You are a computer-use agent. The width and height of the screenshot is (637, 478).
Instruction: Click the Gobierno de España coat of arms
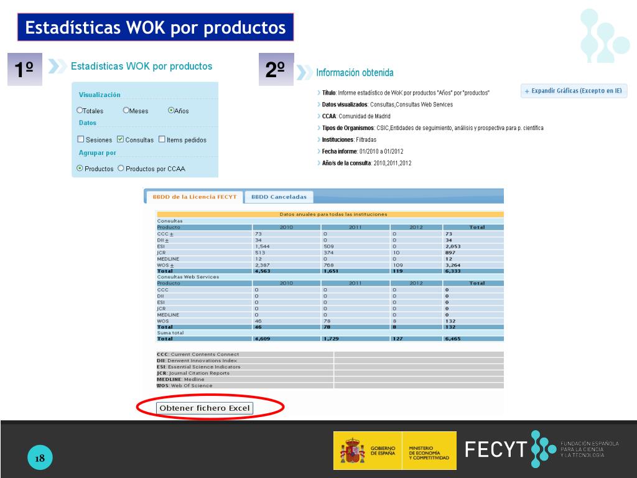tap(352, 451)
